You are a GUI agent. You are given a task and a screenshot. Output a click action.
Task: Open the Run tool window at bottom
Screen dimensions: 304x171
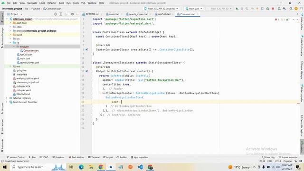[x=32, y=157]
